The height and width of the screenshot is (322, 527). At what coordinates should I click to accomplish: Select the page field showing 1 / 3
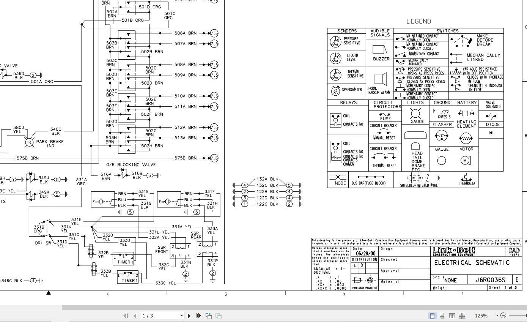[x=159, y=316]
